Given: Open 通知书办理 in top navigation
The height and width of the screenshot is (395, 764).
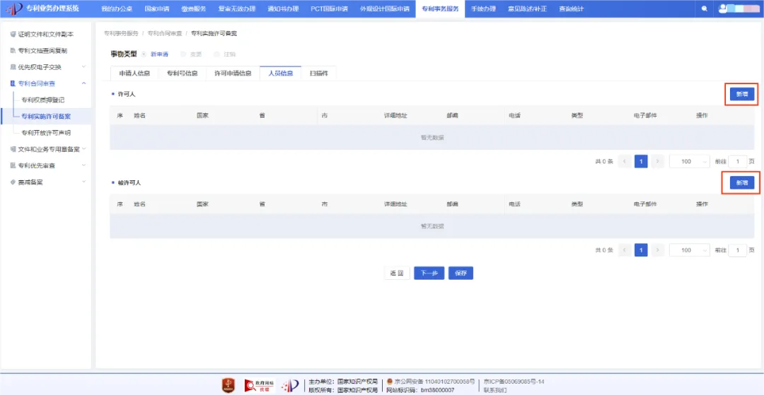Looking at the screenshot, I should coord(283,8).
